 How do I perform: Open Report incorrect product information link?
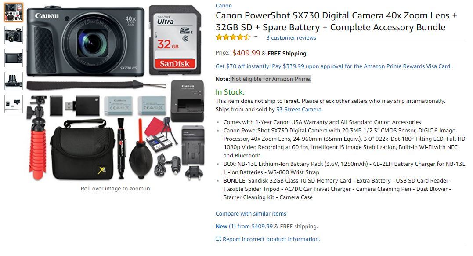click(x=271, y=239)
